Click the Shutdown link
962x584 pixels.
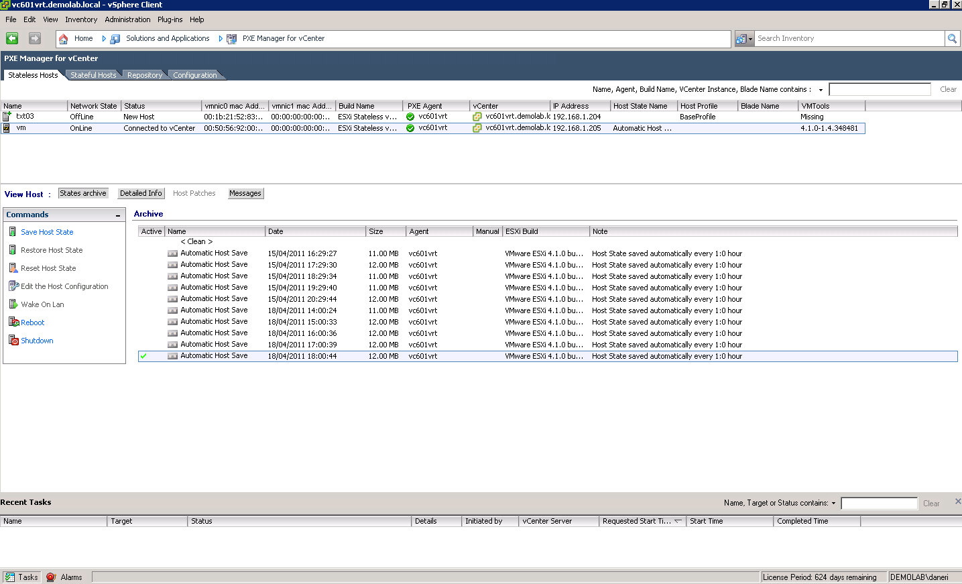37,341
